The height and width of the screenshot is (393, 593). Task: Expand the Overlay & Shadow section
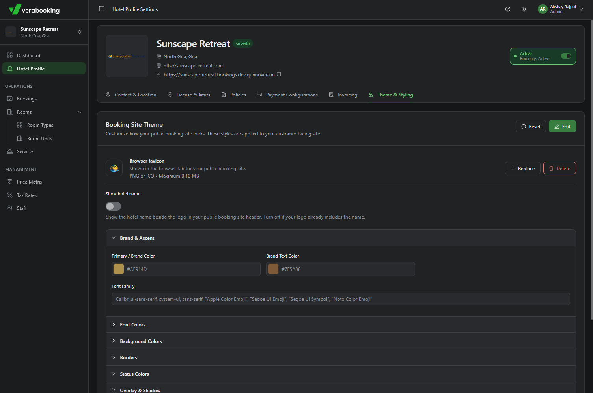341,388
